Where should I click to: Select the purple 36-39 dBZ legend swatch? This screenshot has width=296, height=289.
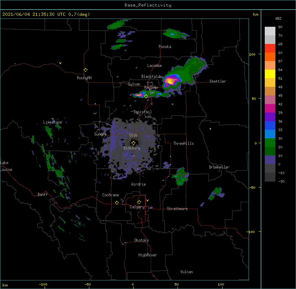270,117
